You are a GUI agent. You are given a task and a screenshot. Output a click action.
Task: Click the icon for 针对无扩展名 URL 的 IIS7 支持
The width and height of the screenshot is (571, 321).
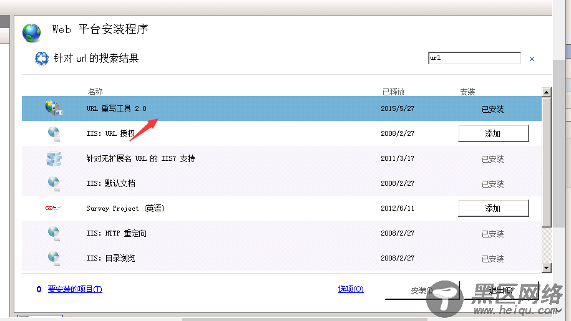click(x=54, y=159)
